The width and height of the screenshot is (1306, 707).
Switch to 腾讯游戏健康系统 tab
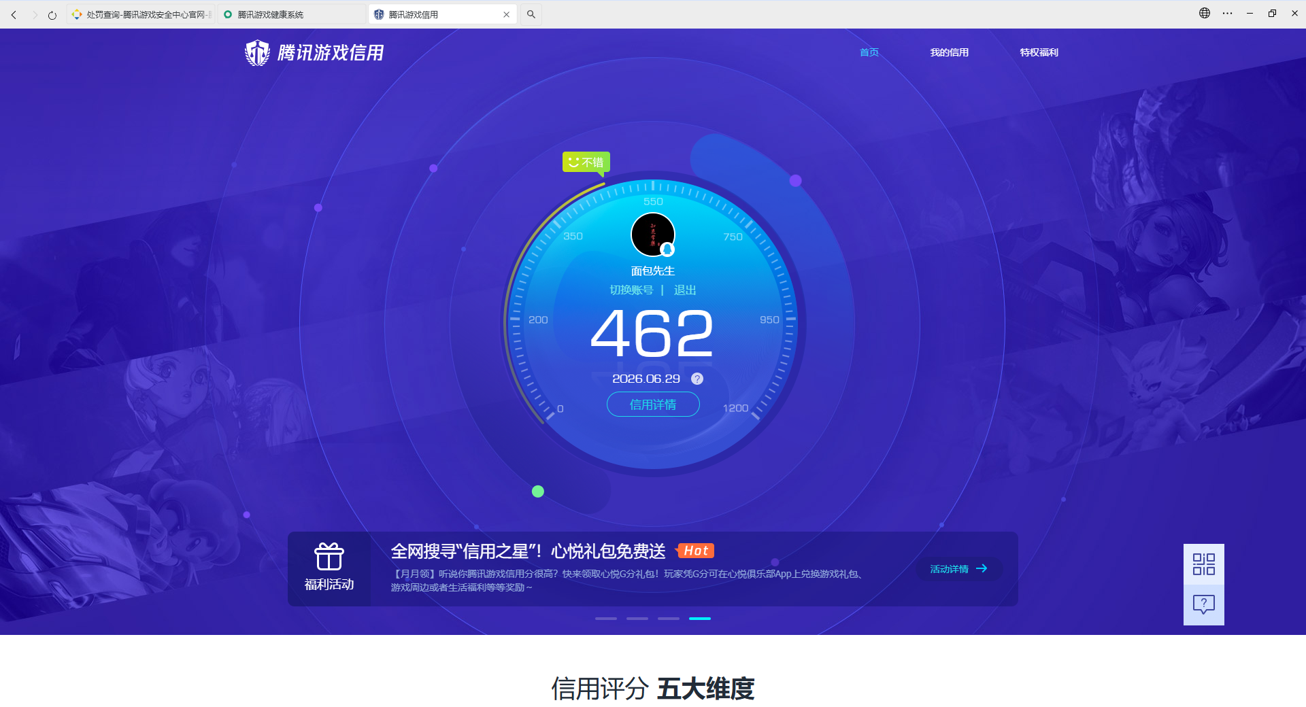click(x=292, y=14)
